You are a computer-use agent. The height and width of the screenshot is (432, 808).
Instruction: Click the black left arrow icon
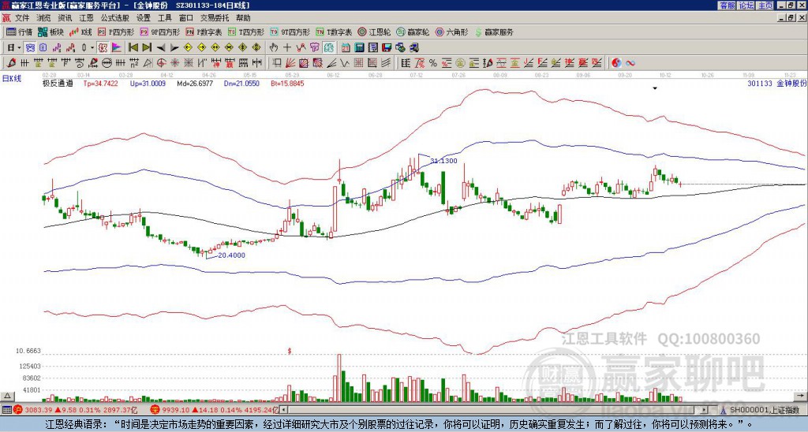161,48
